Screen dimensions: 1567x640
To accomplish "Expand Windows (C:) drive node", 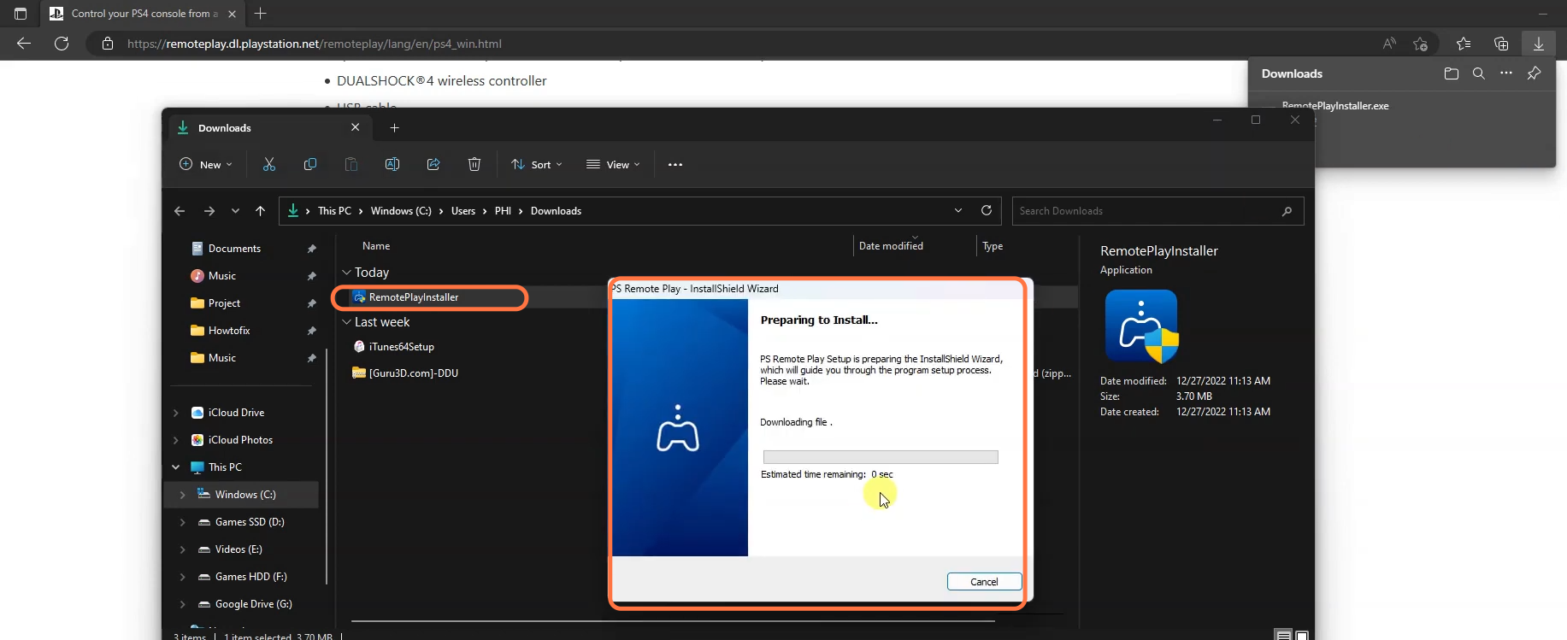I will coord(182,495).
